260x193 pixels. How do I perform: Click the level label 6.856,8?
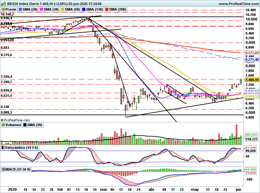7,90
